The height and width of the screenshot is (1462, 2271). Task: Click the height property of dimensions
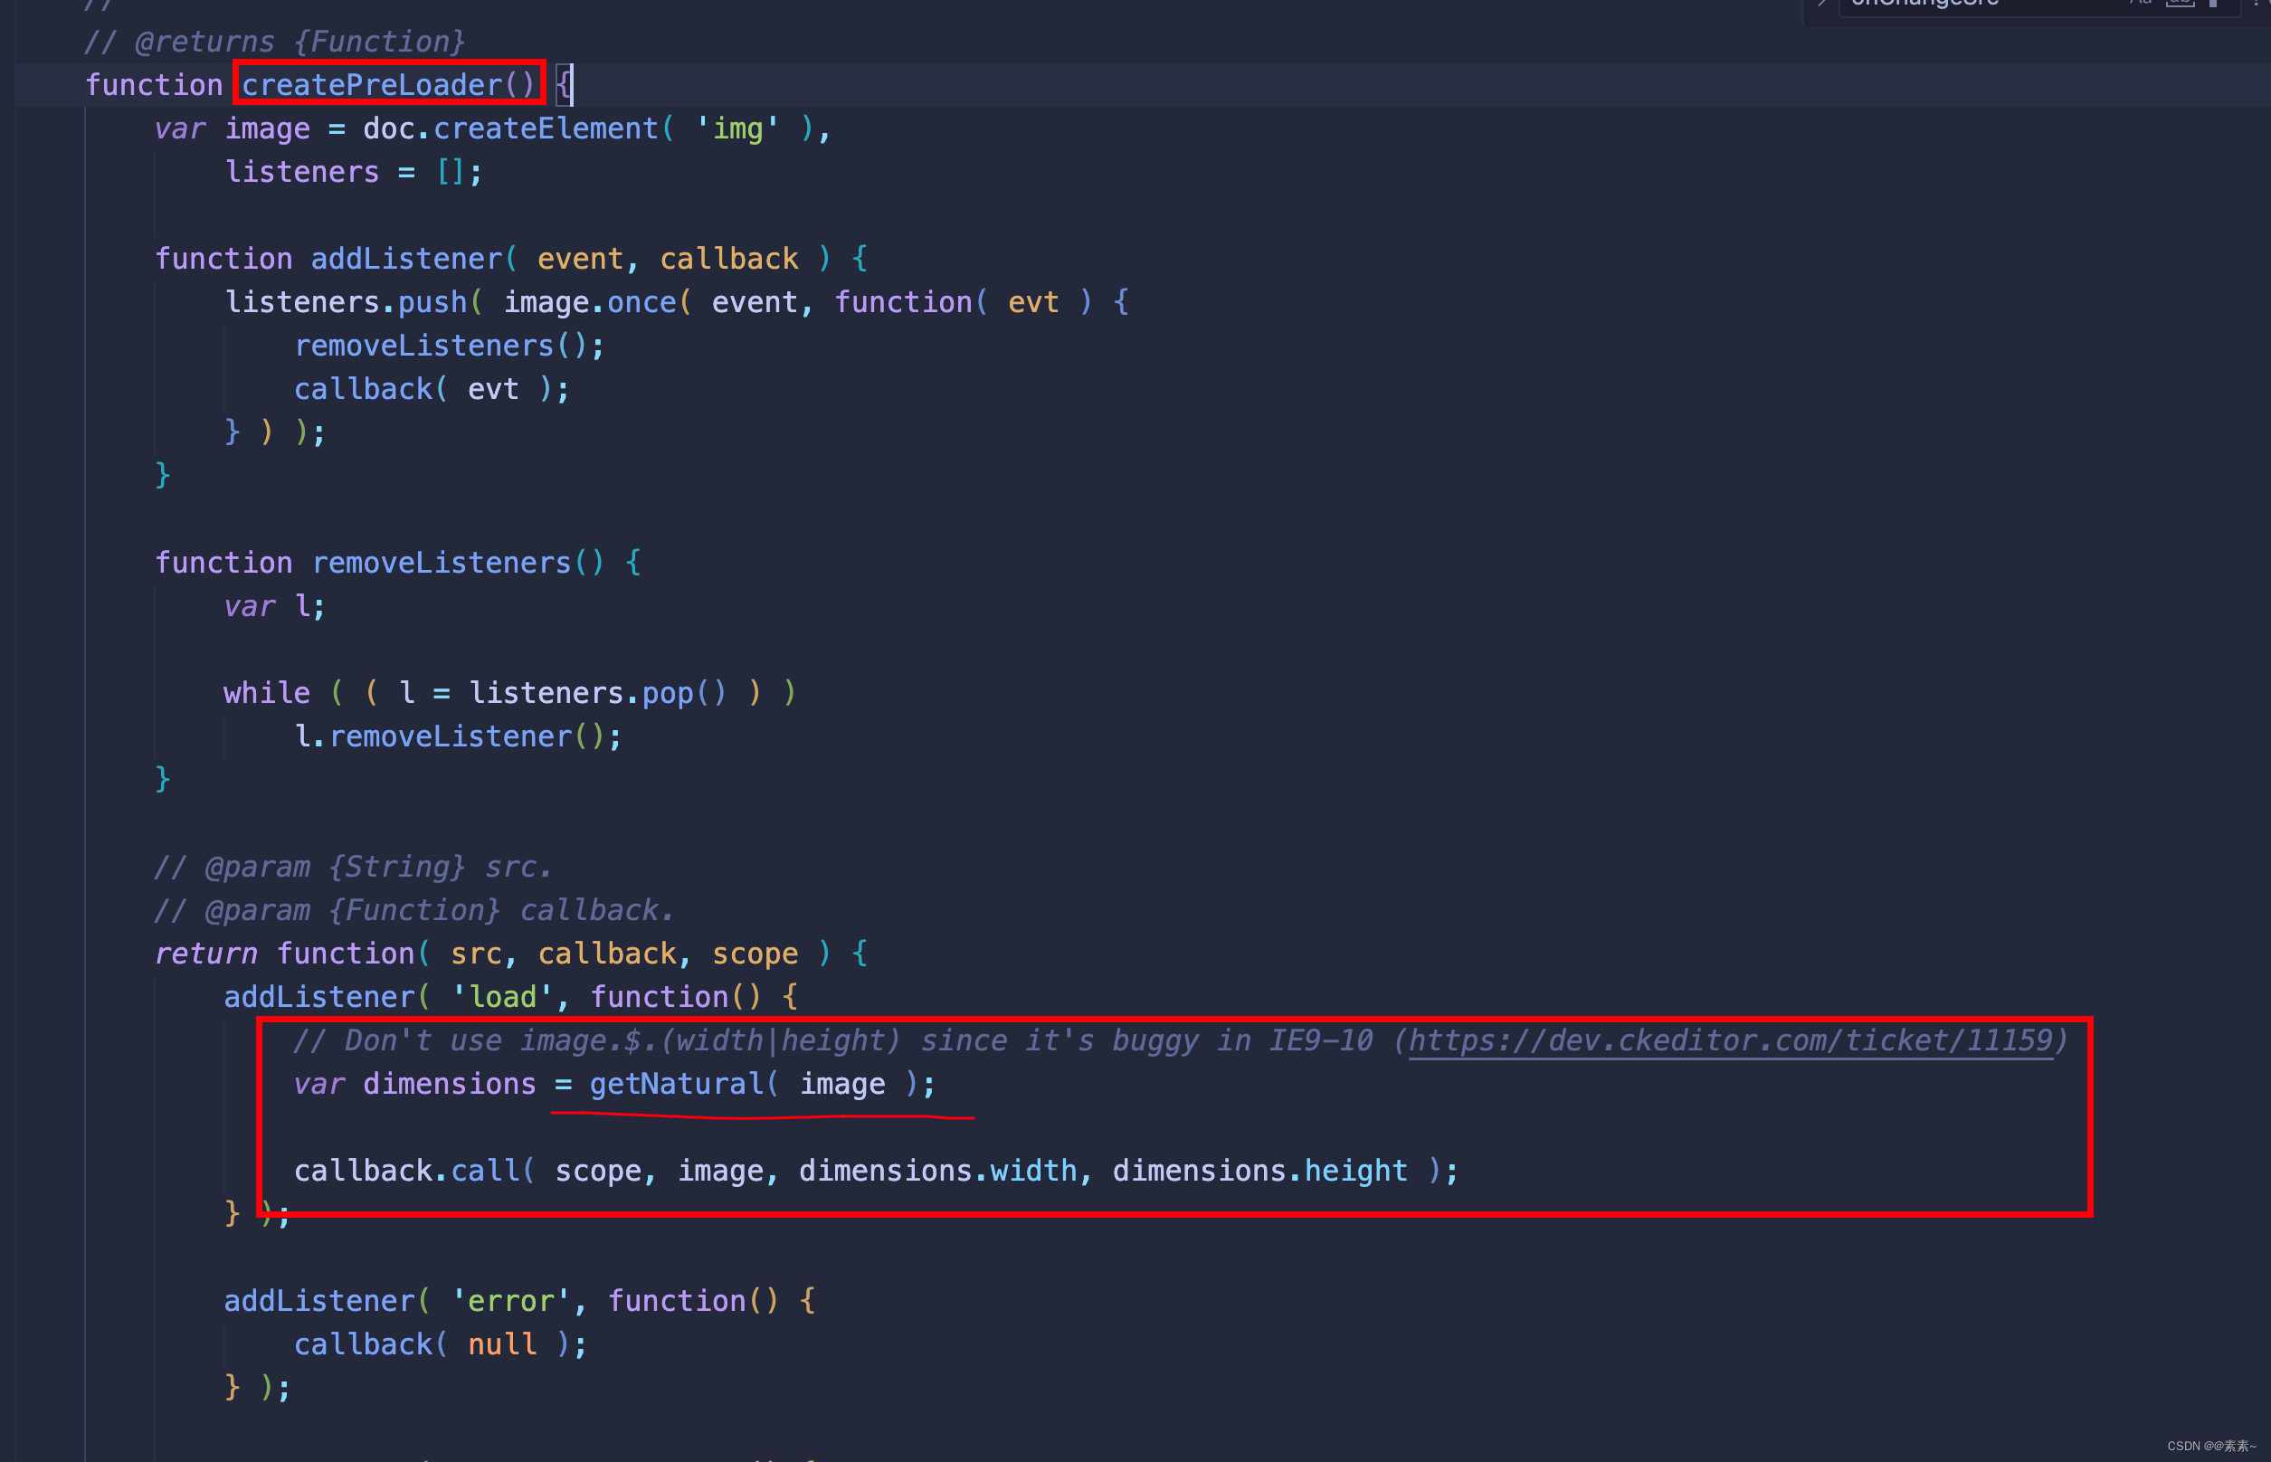click(x=1355, y=1171)
